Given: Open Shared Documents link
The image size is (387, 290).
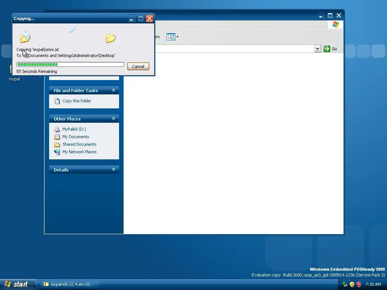Looking at the screenshot, I should pos(79,144).
